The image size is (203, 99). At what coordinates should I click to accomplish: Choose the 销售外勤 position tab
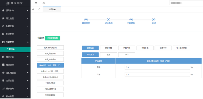145,48
